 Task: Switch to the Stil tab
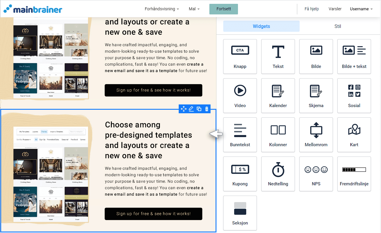tap(338, 26)
